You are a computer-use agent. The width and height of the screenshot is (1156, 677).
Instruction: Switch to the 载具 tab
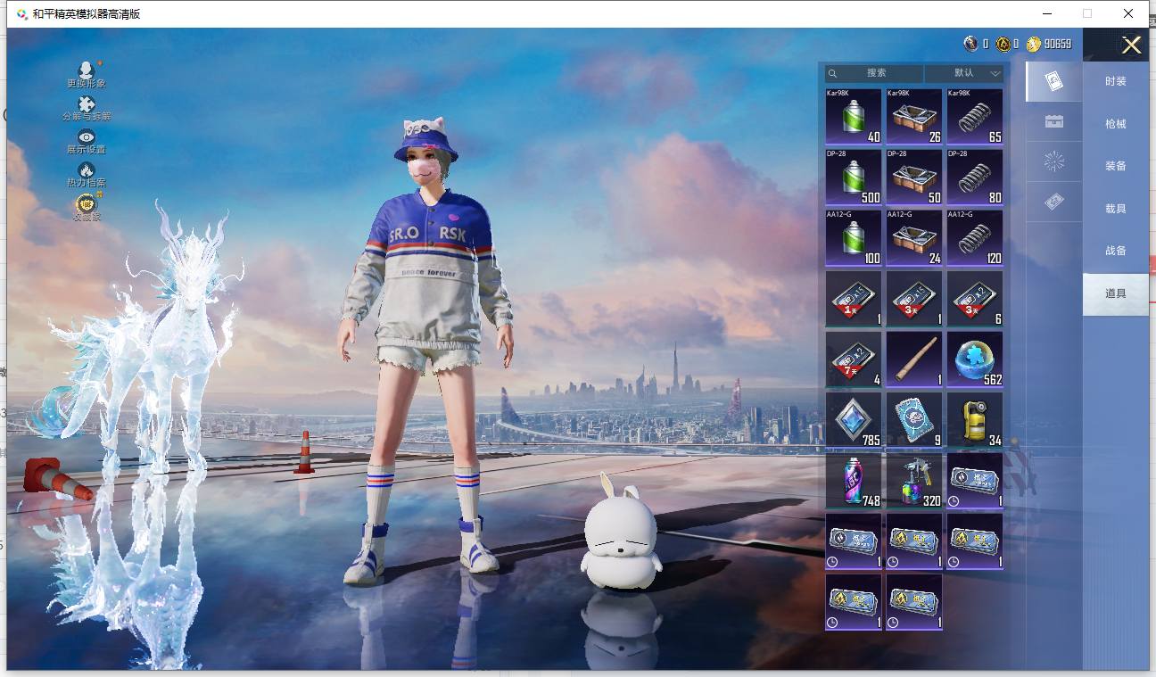click(1116, 209)
